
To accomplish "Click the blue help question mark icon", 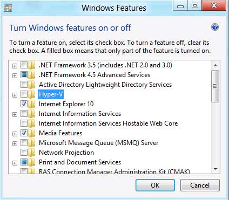I will point(215,27).
